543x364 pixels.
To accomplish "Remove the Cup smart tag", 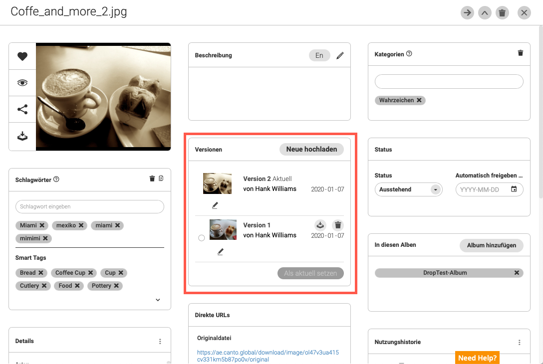I will (121, 273).
